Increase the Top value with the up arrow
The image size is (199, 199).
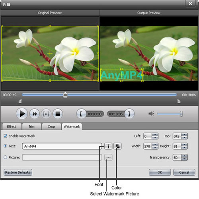coord(184,135)
